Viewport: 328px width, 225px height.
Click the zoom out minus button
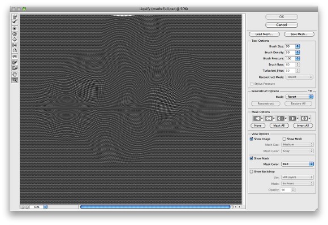point(23,207)
